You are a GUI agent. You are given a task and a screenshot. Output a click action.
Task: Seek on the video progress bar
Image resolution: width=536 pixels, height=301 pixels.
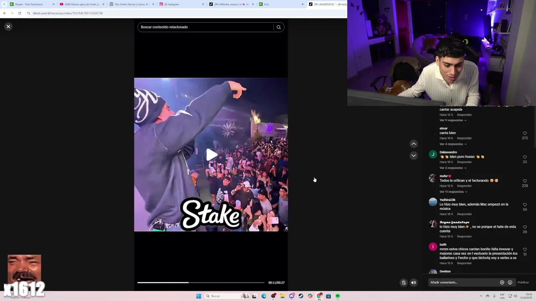201,283
